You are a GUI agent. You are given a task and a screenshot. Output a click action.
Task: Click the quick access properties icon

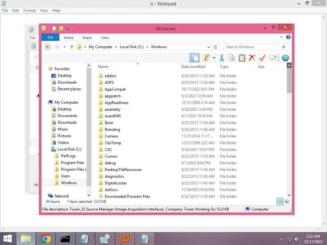54,28
